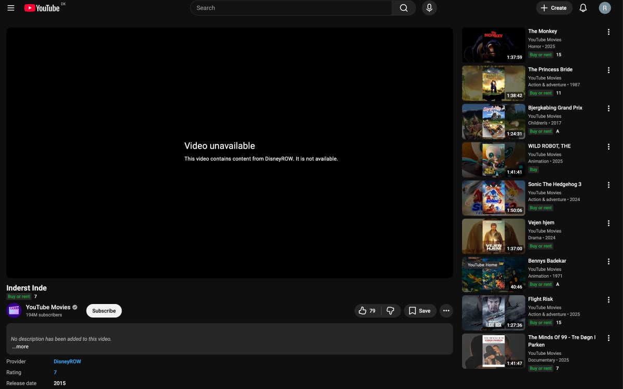Open your account menu via the profile avatar

coord(604,8)
